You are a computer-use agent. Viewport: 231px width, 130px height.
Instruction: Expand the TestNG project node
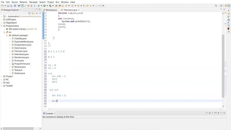(x=1, y=86)
